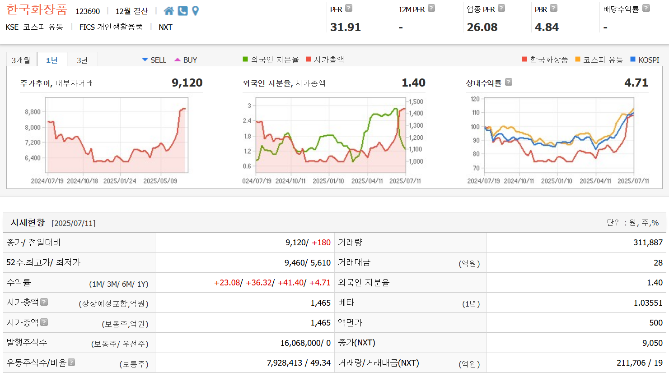The image size is (669, 381).
Task: Click blue KOSPI legend swatch
Action: pos(633,59)
